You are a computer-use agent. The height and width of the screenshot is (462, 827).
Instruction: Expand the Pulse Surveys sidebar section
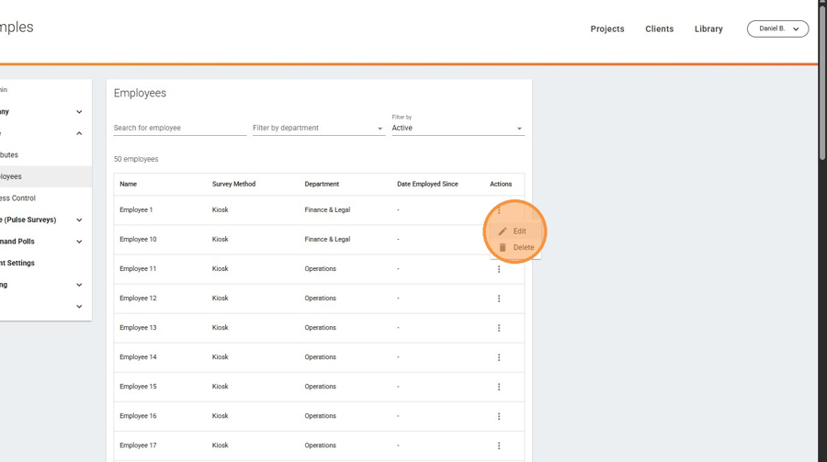coord(79,220)
